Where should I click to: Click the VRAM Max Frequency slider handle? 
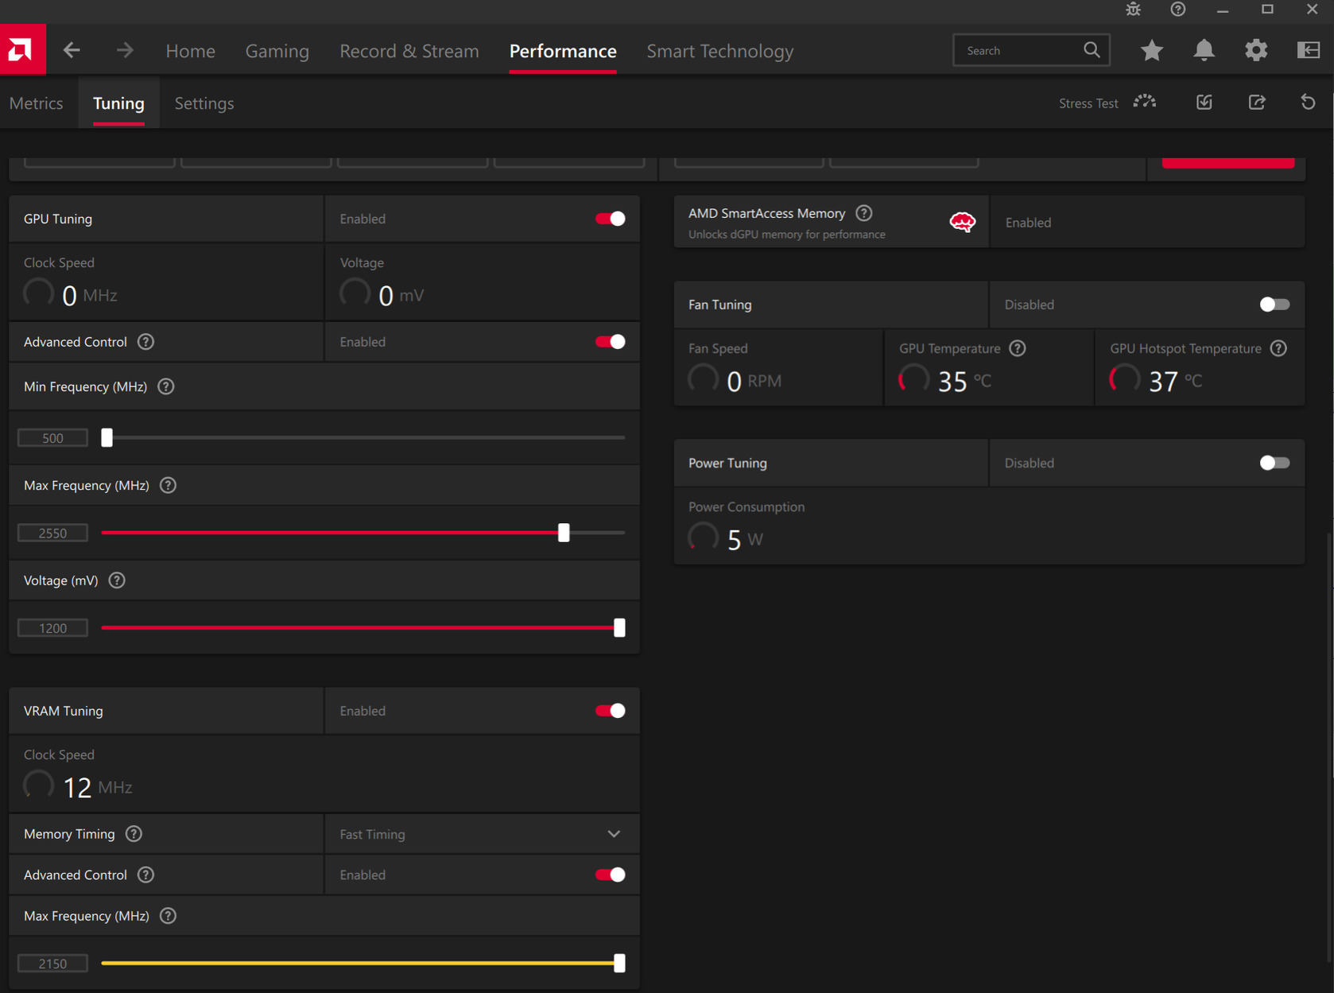[619, 963]
